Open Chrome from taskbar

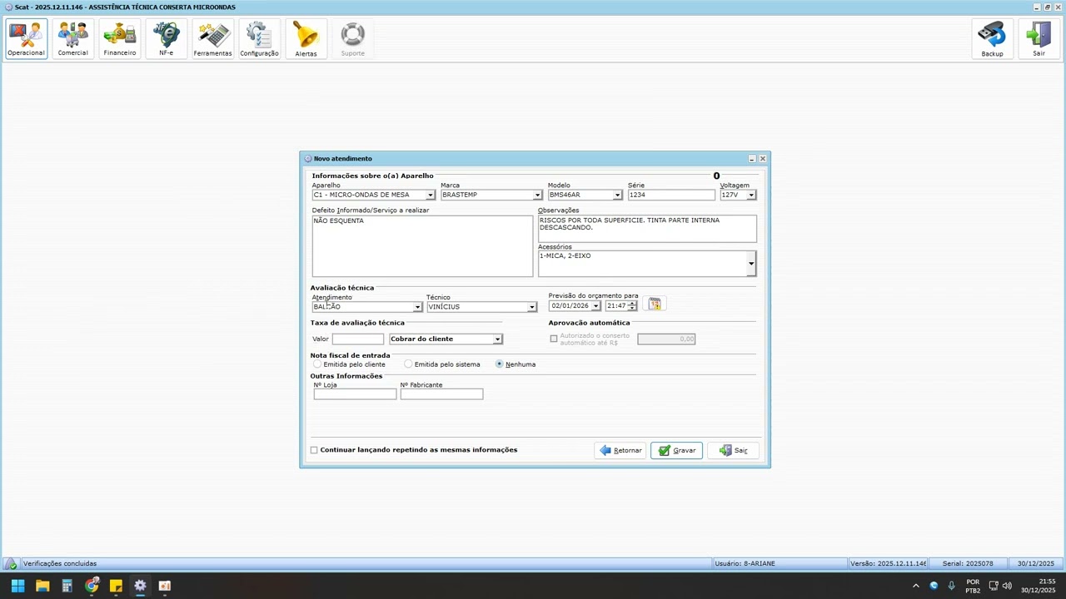(x=92, y=586)
